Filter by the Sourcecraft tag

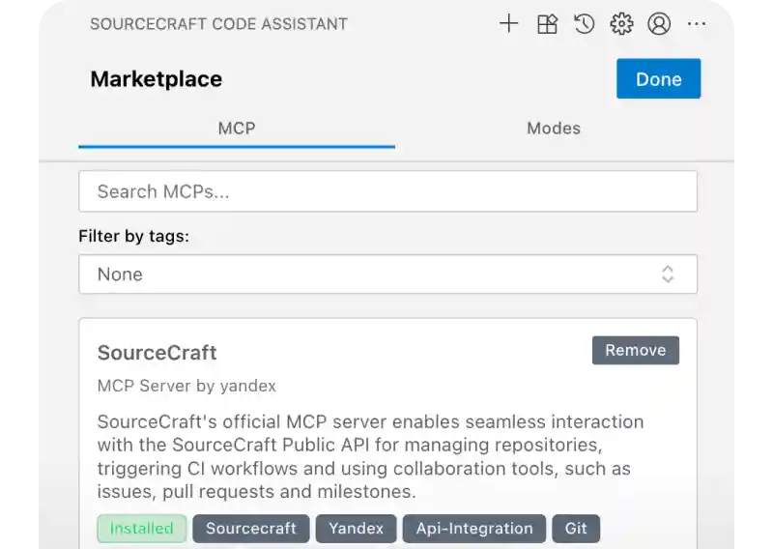[251, 529]
